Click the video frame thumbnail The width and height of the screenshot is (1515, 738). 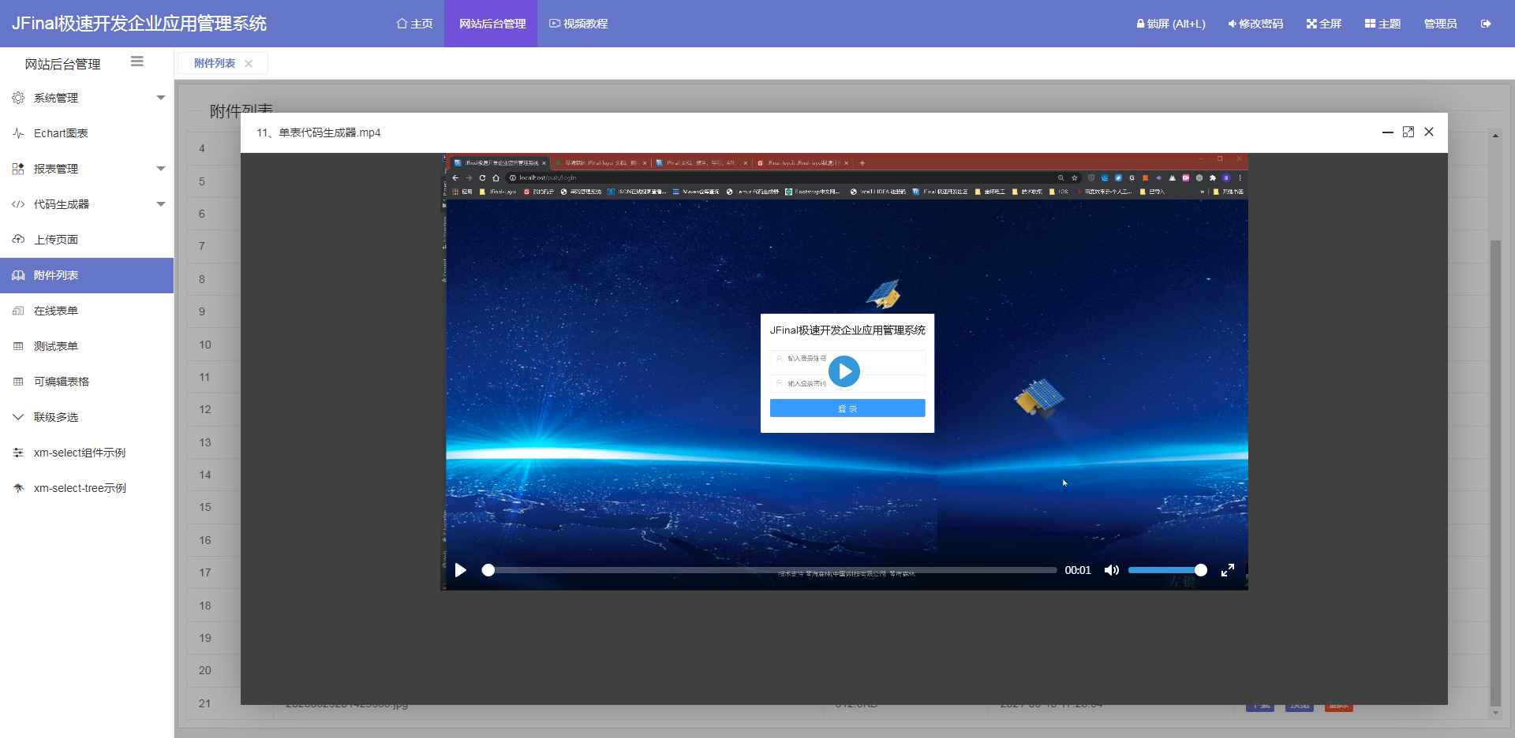point(844,371)
